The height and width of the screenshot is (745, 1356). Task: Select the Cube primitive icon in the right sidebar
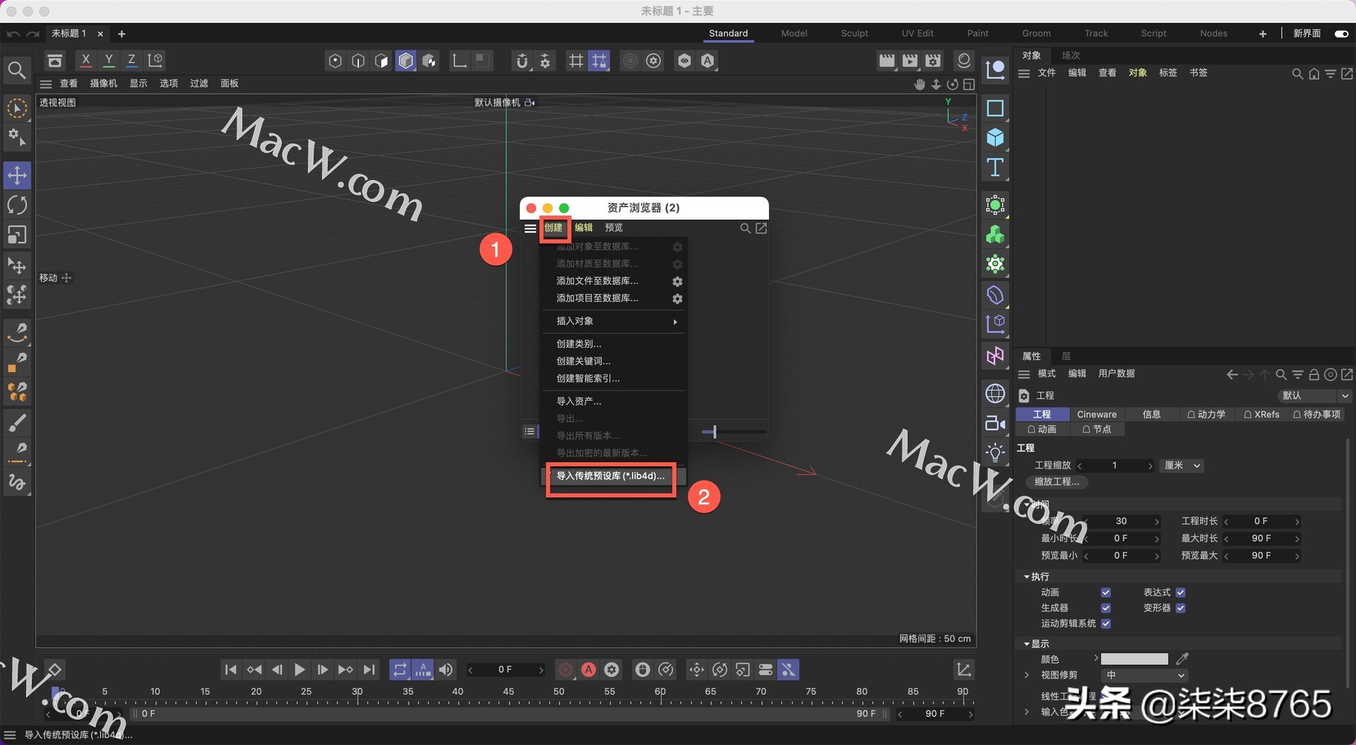pyautogui.click(x=996, y=138)
